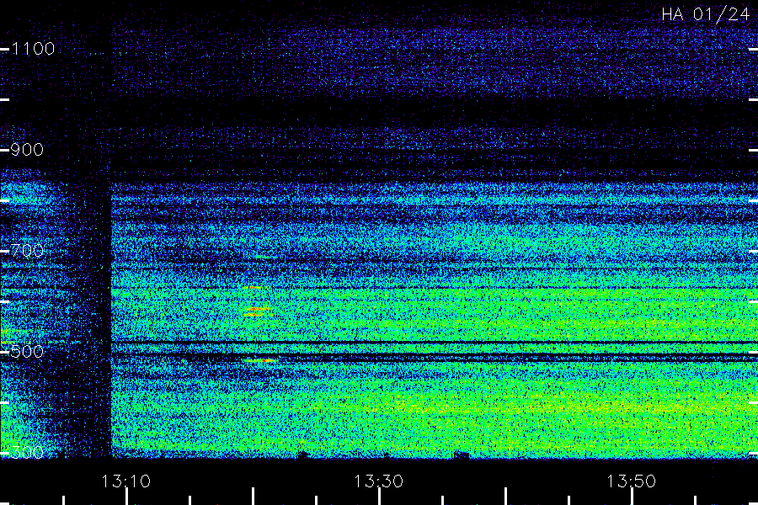The height and width of the screenshot is (505, 758).
Task: Click the HA 01/24 header text
Action: click(x=705, y=14)
